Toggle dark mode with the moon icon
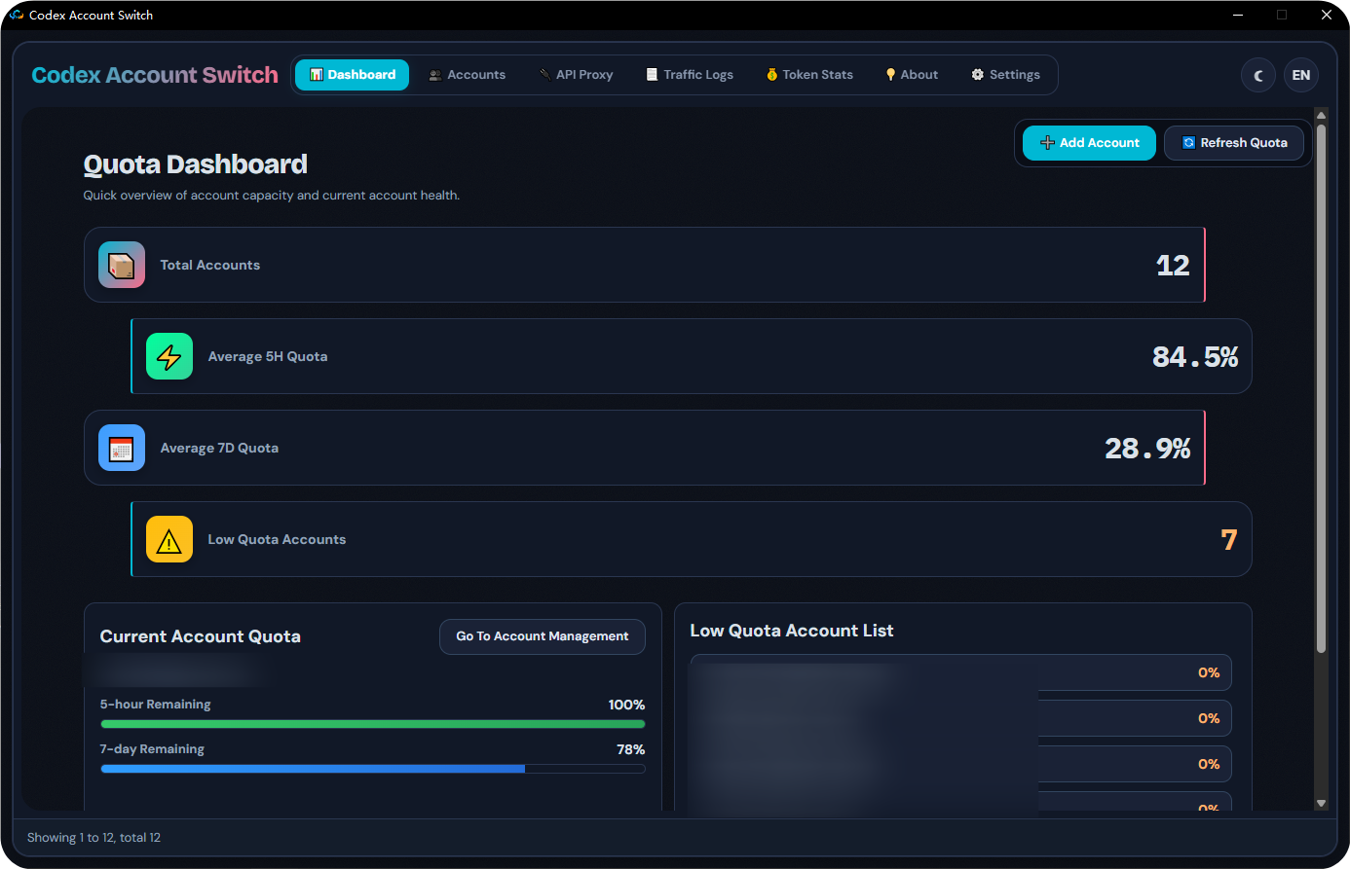The height and width of the screenshot is (869, 1350). (1257, 75)
